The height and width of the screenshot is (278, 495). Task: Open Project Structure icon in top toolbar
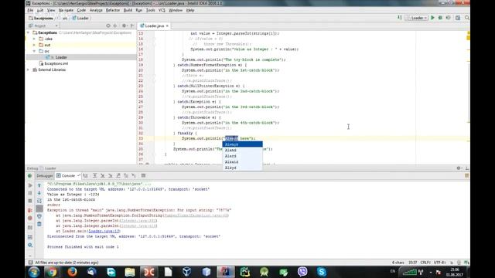click(458, 18)
